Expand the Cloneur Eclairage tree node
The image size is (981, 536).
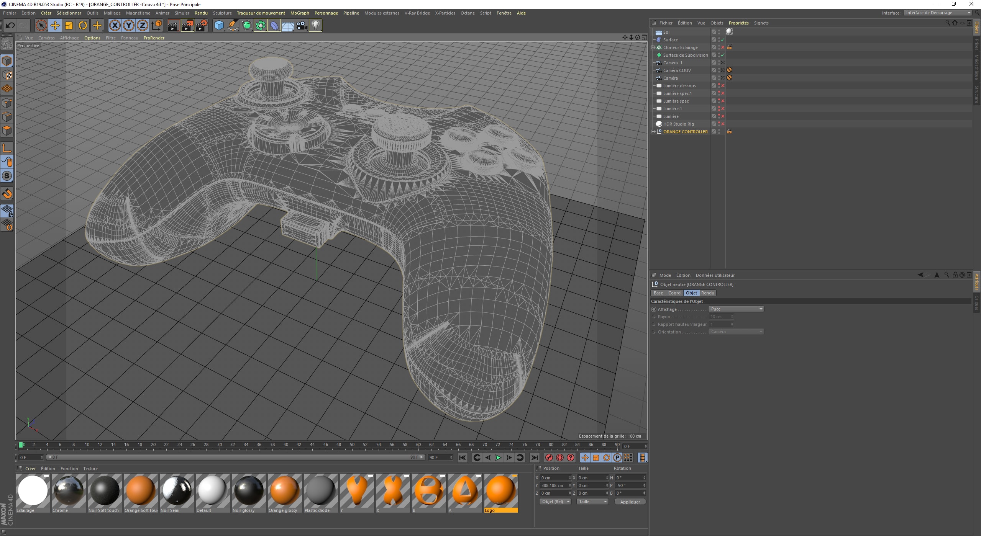tap(653, 47)
